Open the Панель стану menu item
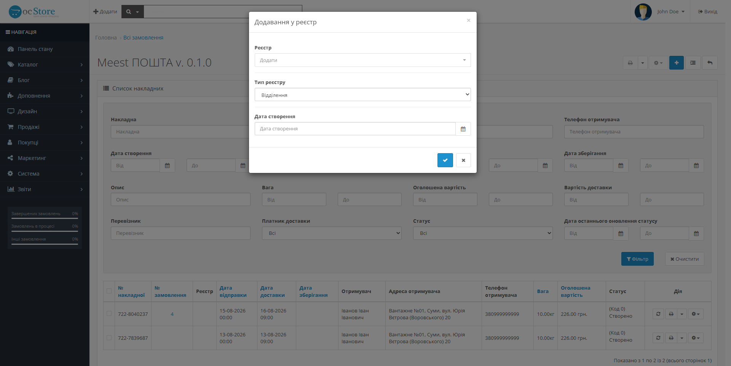 point(45,49)
